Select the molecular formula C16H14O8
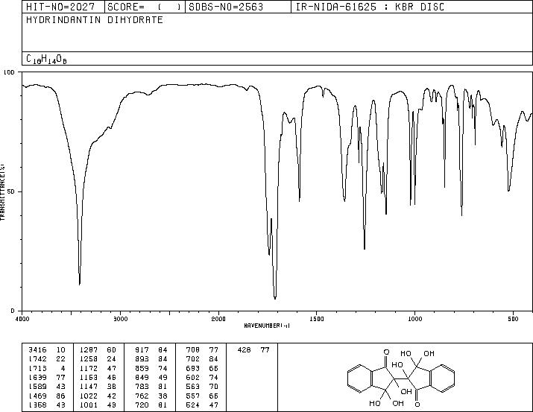 click(x=46, y=59)
